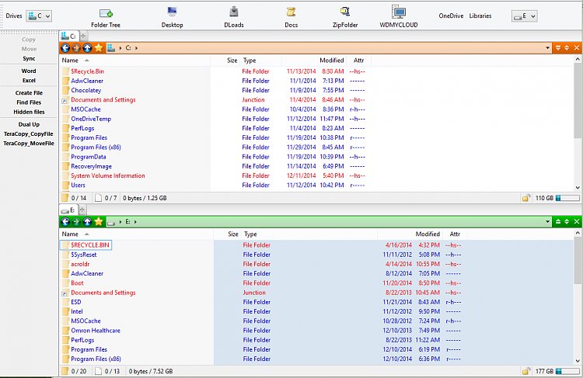
Task: Add new tab next to E: tab
Action: point(82,210)
